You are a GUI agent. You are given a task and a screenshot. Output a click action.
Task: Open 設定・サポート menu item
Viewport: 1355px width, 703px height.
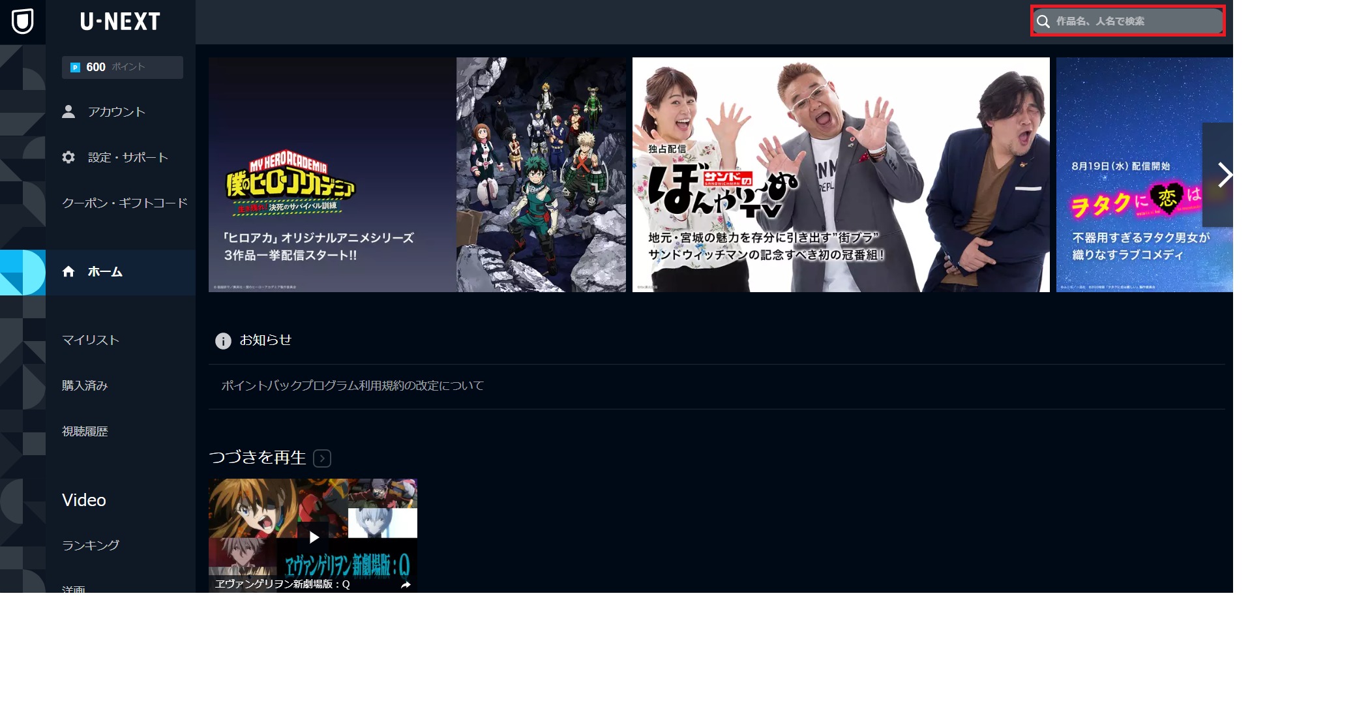[121, 158]
